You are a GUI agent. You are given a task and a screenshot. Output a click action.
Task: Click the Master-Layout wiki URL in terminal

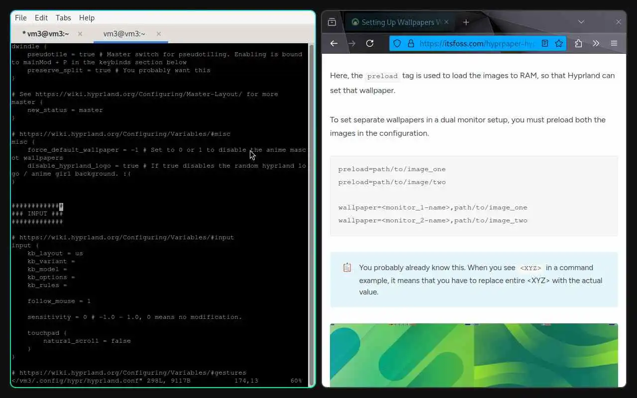pos(139,94)
